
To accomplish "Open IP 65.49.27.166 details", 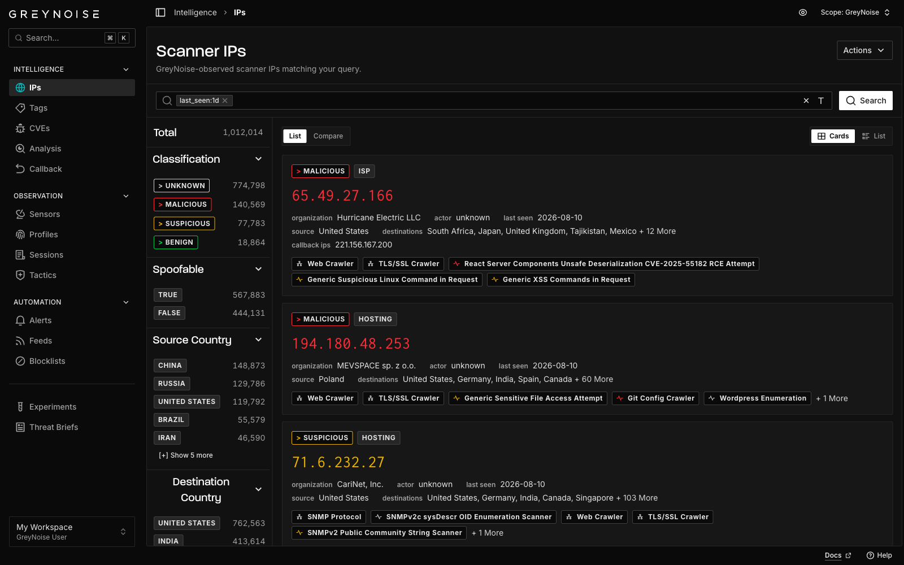I will [342, 195].
